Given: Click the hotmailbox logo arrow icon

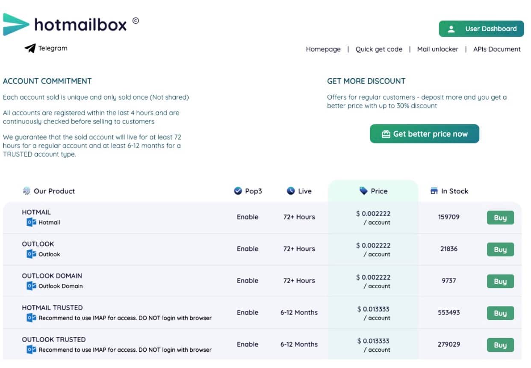Looking at the screenshot, I should tap(16, 24).
